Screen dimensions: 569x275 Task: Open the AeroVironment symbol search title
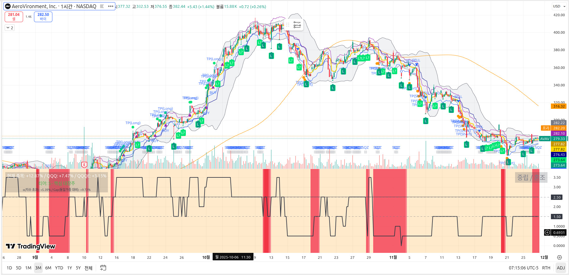tap(54, 6)
